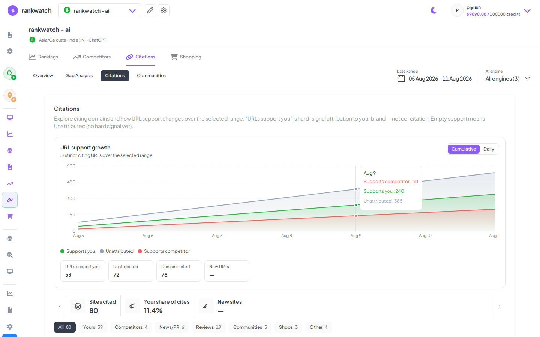Click the New sites icon
540x337 pixels.
pos(206,306)
